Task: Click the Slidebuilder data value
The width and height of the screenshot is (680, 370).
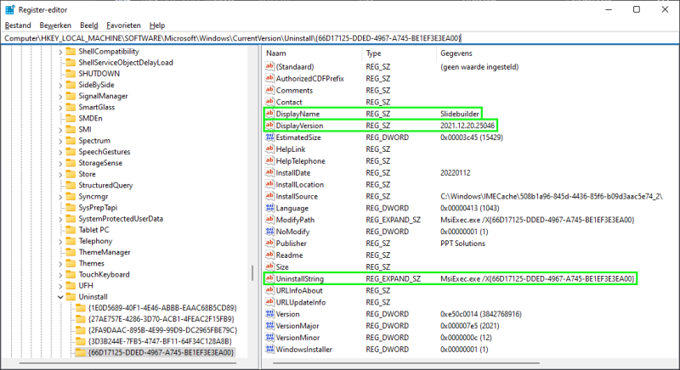Action: pyautogui.click(x=460, y=114)
